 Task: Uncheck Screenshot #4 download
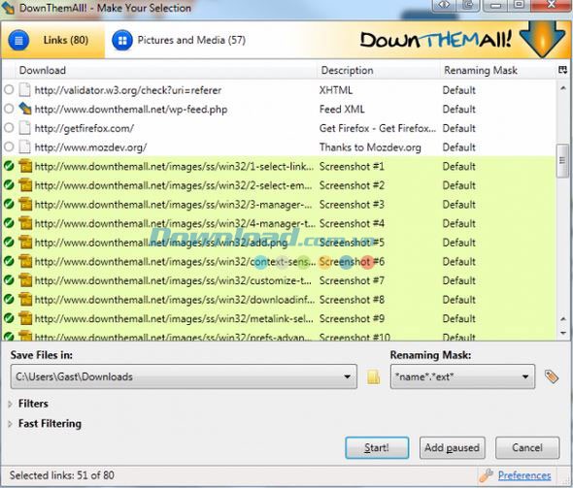(9, 223)
